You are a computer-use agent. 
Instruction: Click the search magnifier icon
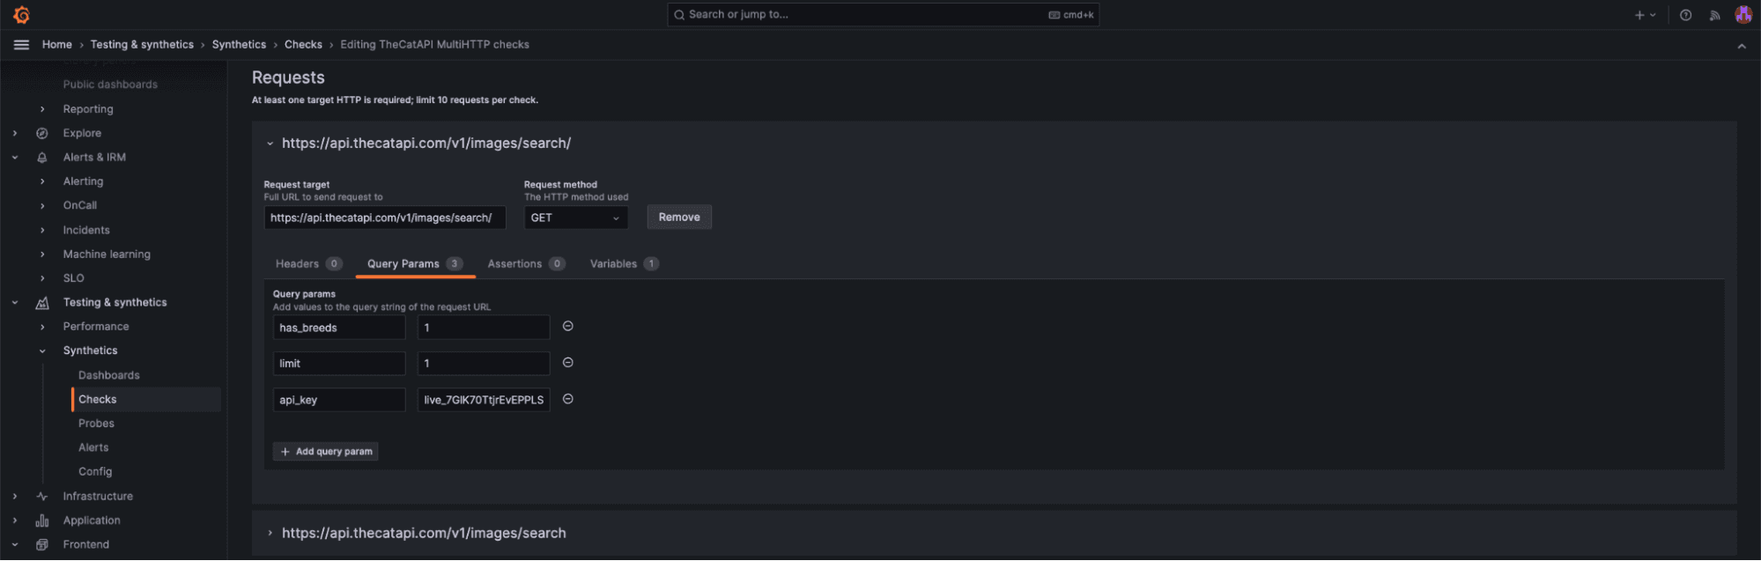click(679, 15)
